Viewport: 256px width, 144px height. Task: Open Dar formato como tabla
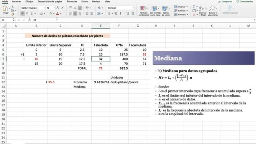coord(155,11)
